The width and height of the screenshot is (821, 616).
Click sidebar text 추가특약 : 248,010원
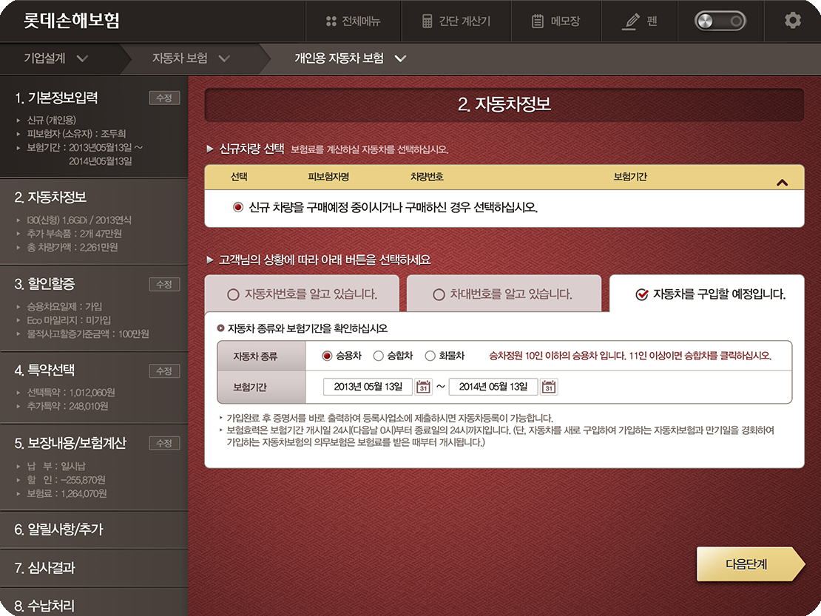click(67, 406)
